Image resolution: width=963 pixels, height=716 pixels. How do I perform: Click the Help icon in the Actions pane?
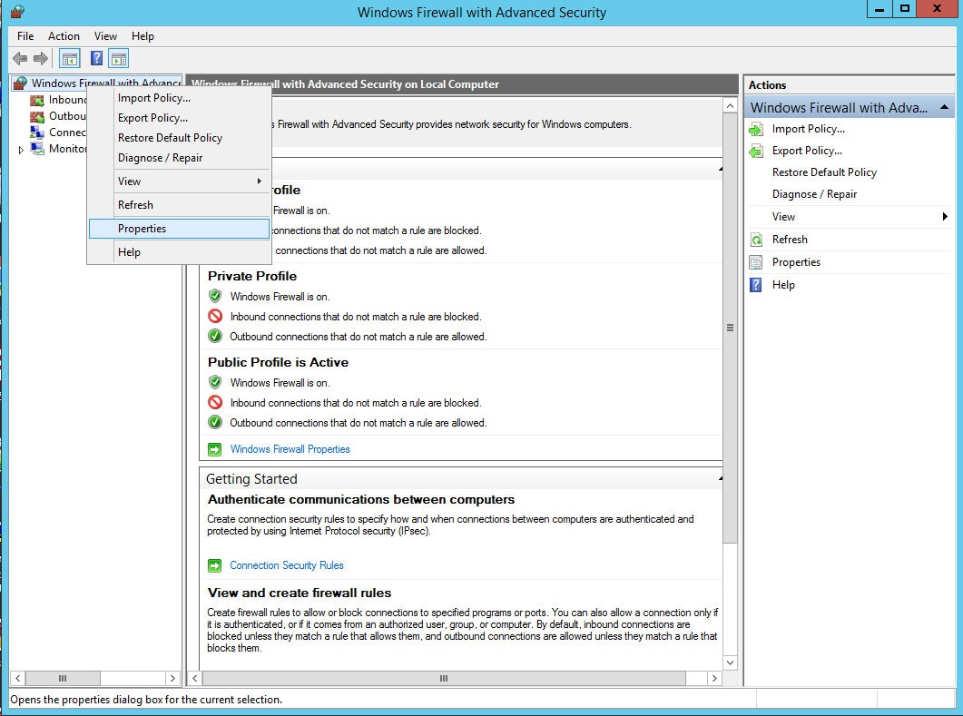click(756, 285)
